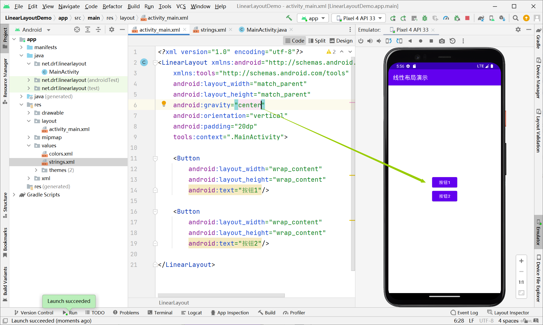Open the Layout Inspector

tap(508, 313)
